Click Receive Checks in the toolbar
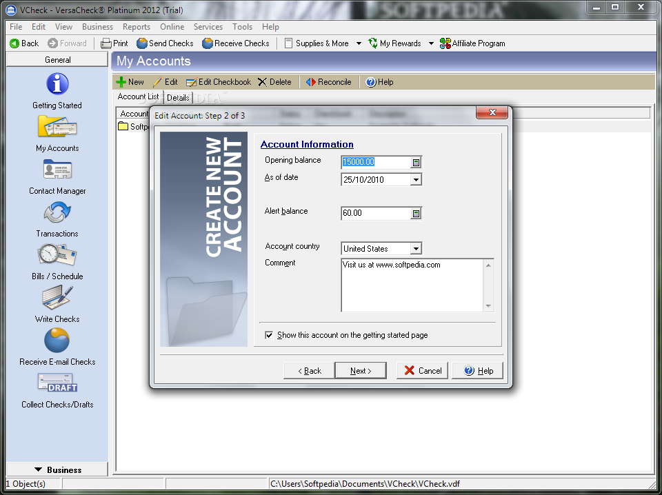Viewport: 662px width, 495px height. click(236, 43)
